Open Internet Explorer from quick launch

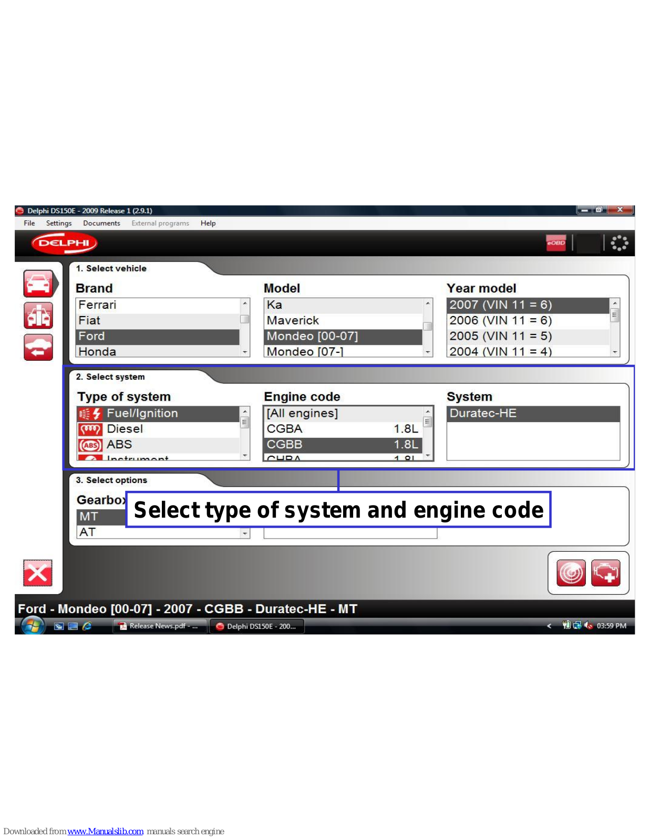(x=87, y=626)
